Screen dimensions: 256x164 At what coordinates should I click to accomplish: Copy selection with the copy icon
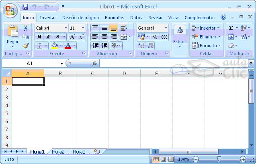(25, 37)
